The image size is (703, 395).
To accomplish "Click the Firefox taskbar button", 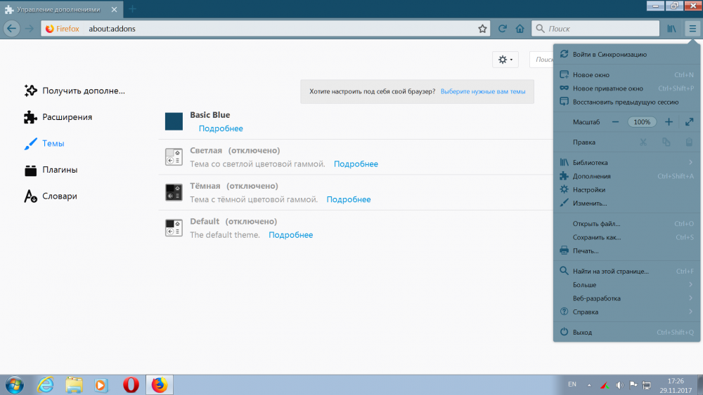I will pos(159,384).
